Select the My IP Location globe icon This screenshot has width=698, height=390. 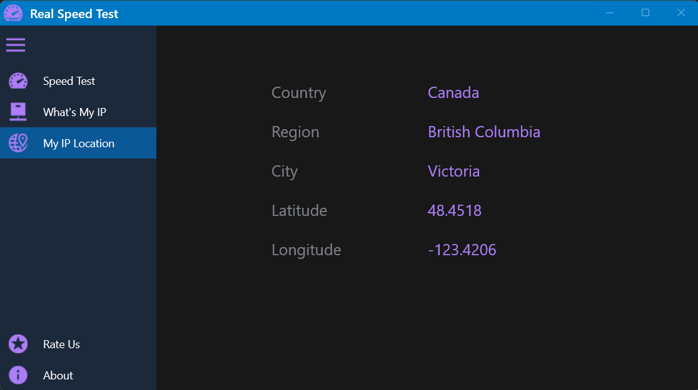(18, 143)
